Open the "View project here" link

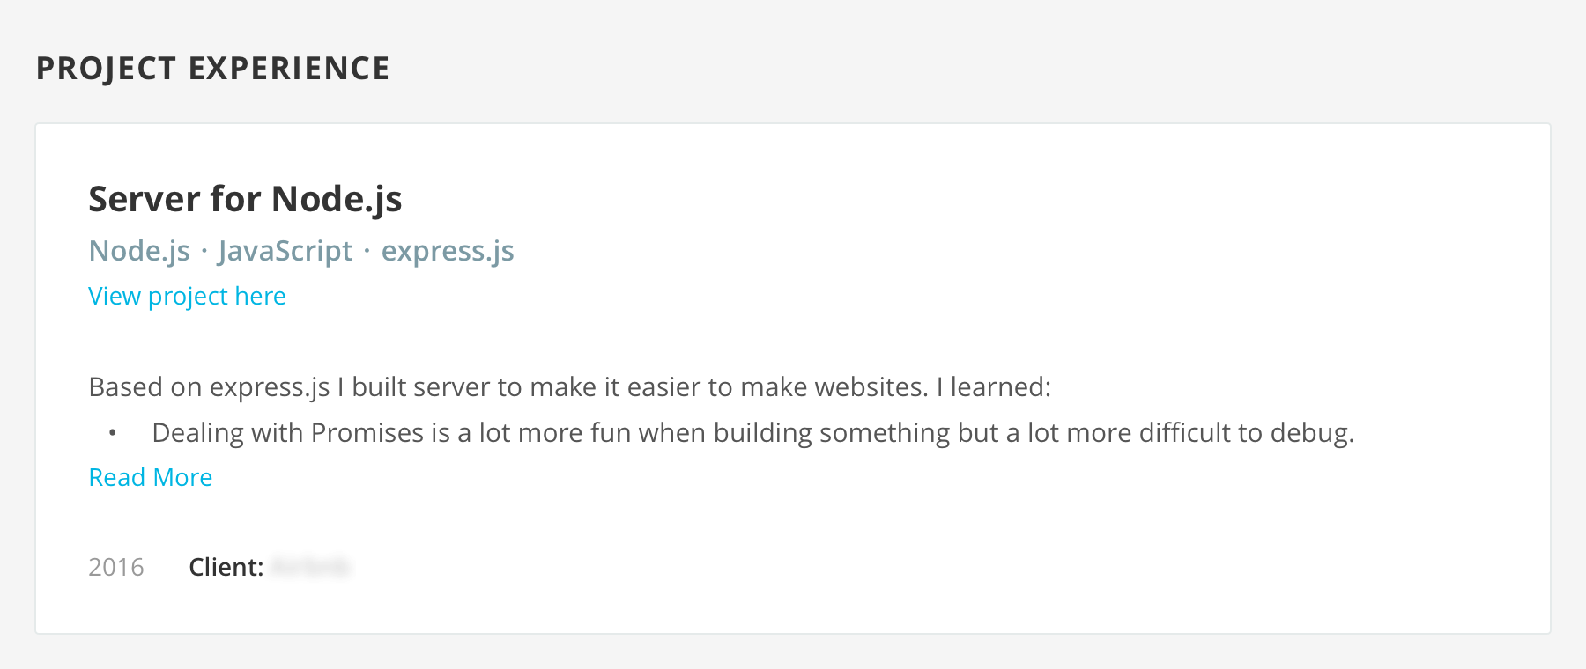tap(187, 297)
